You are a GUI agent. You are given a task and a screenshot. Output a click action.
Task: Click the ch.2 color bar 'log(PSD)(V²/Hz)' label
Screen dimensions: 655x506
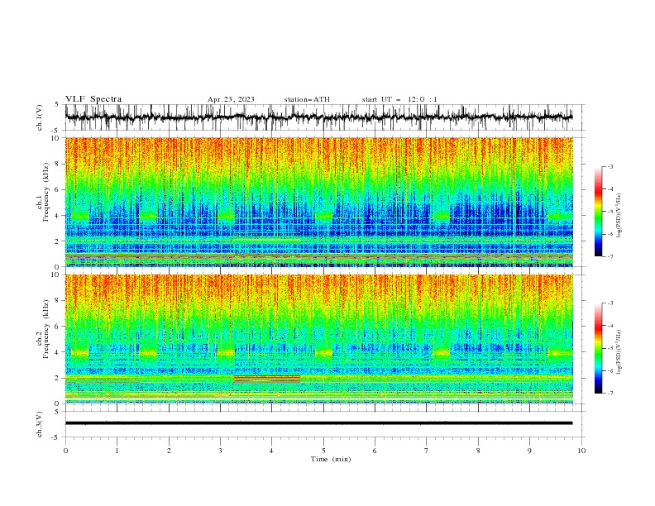coord(619,352)
